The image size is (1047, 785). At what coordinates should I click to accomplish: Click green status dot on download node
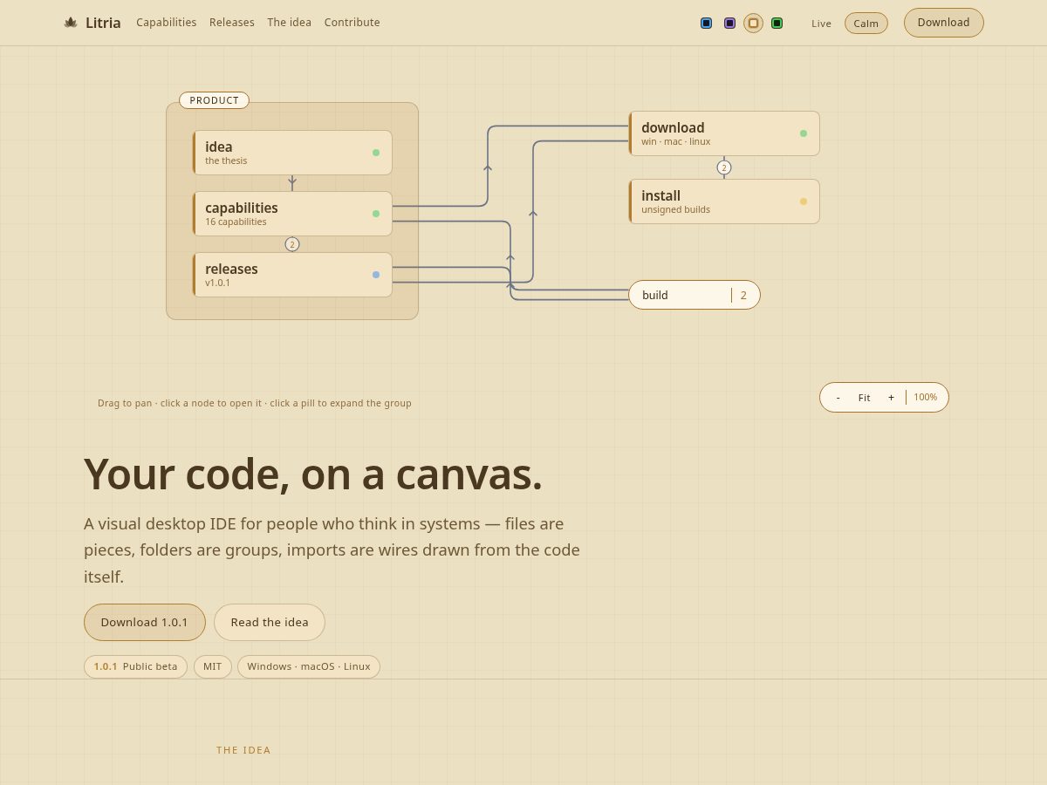(804, 133)
